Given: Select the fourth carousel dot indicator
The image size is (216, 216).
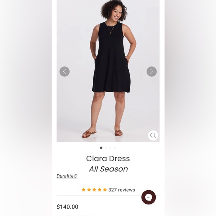Looking at the screenshot, I should (115, 148).
